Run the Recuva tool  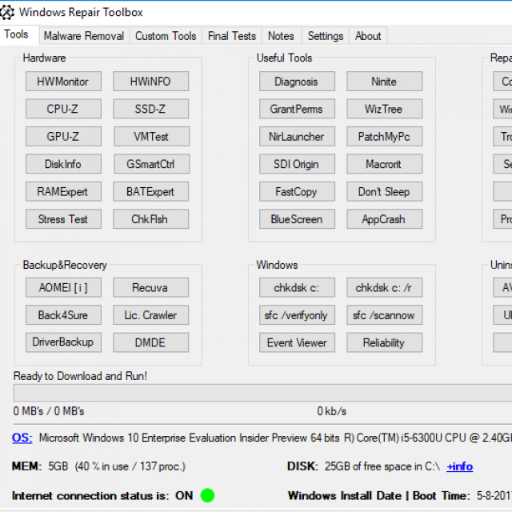point(151,287)
